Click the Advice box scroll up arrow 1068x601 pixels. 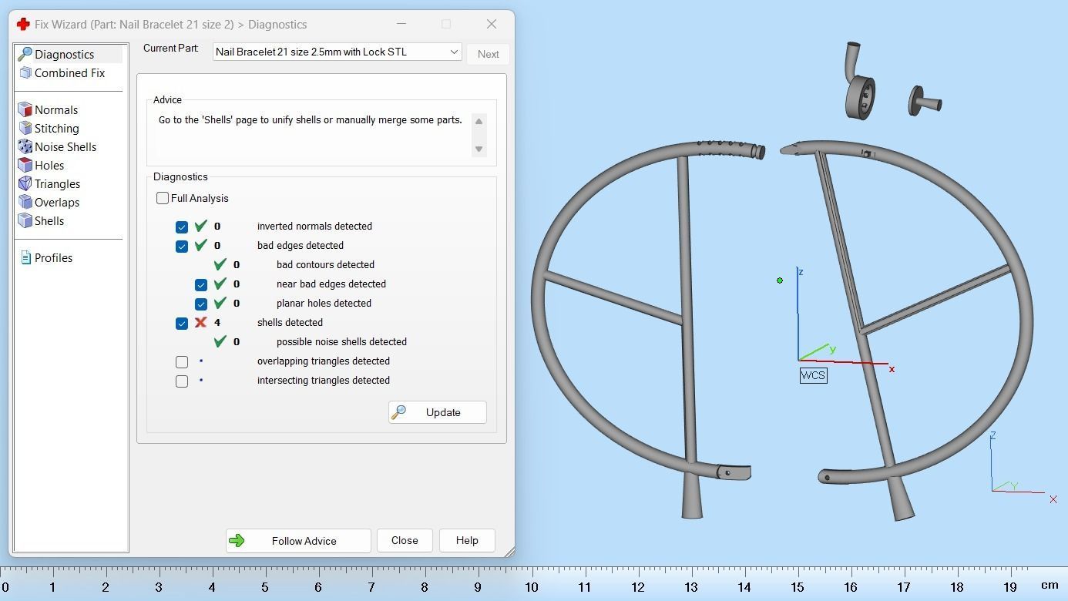coord(479,122)
